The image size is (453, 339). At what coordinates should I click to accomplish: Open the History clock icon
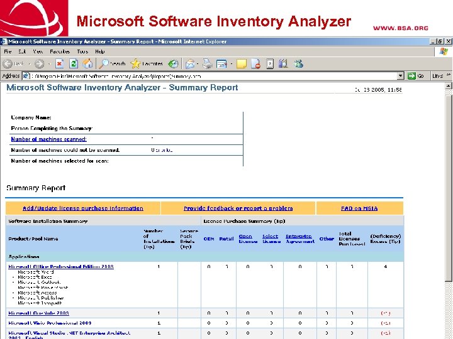pos(174,63)
